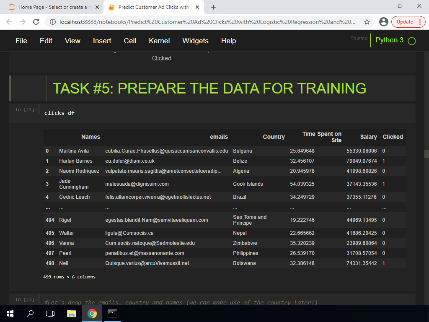Click the In [12] cell prompt
The image size is (429, 322).
[x=26, y=299]
